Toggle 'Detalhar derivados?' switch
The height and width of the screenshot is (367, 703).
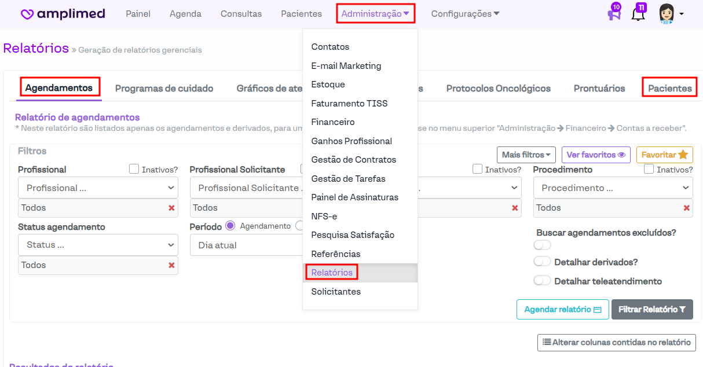tap(542, 262)
